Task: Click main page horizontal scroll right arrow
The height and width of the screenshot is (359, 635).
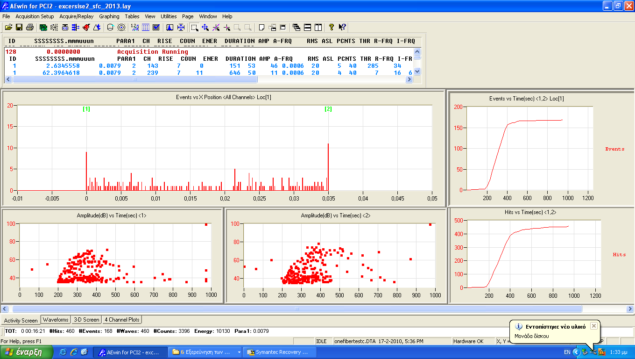Action: pos(630,309)
